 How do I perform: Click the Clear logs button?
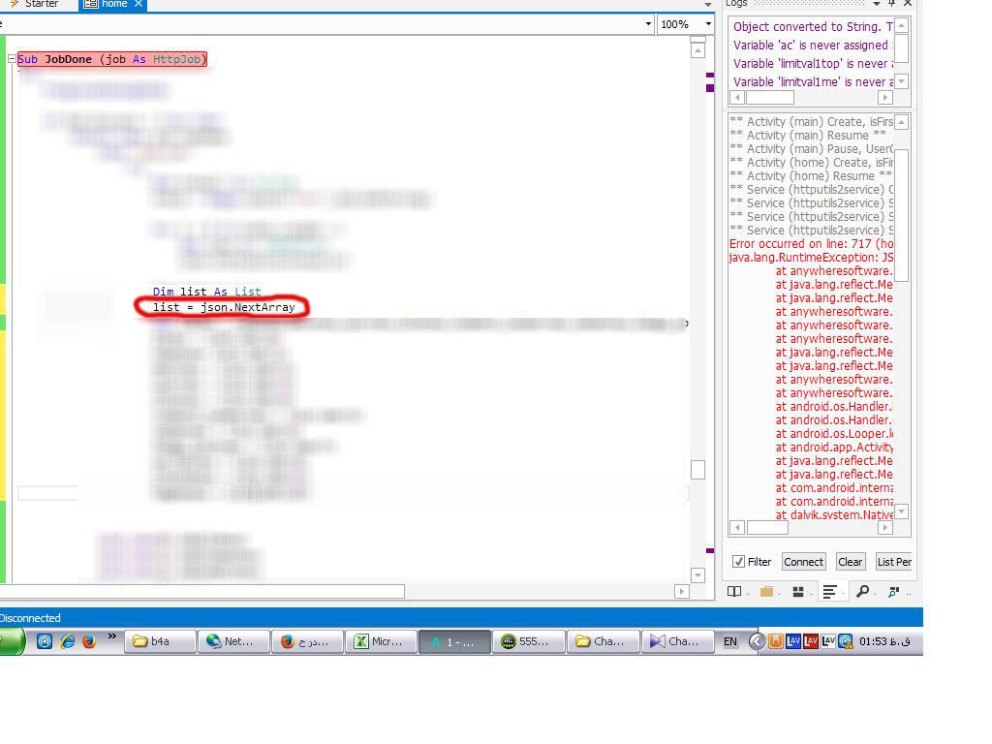coord(850,562)
